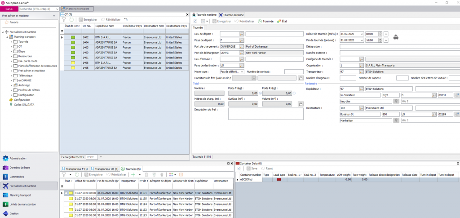The image size is (460, 218).
Task: Click the info icon next to Poids R
Action: coord(294,93)
